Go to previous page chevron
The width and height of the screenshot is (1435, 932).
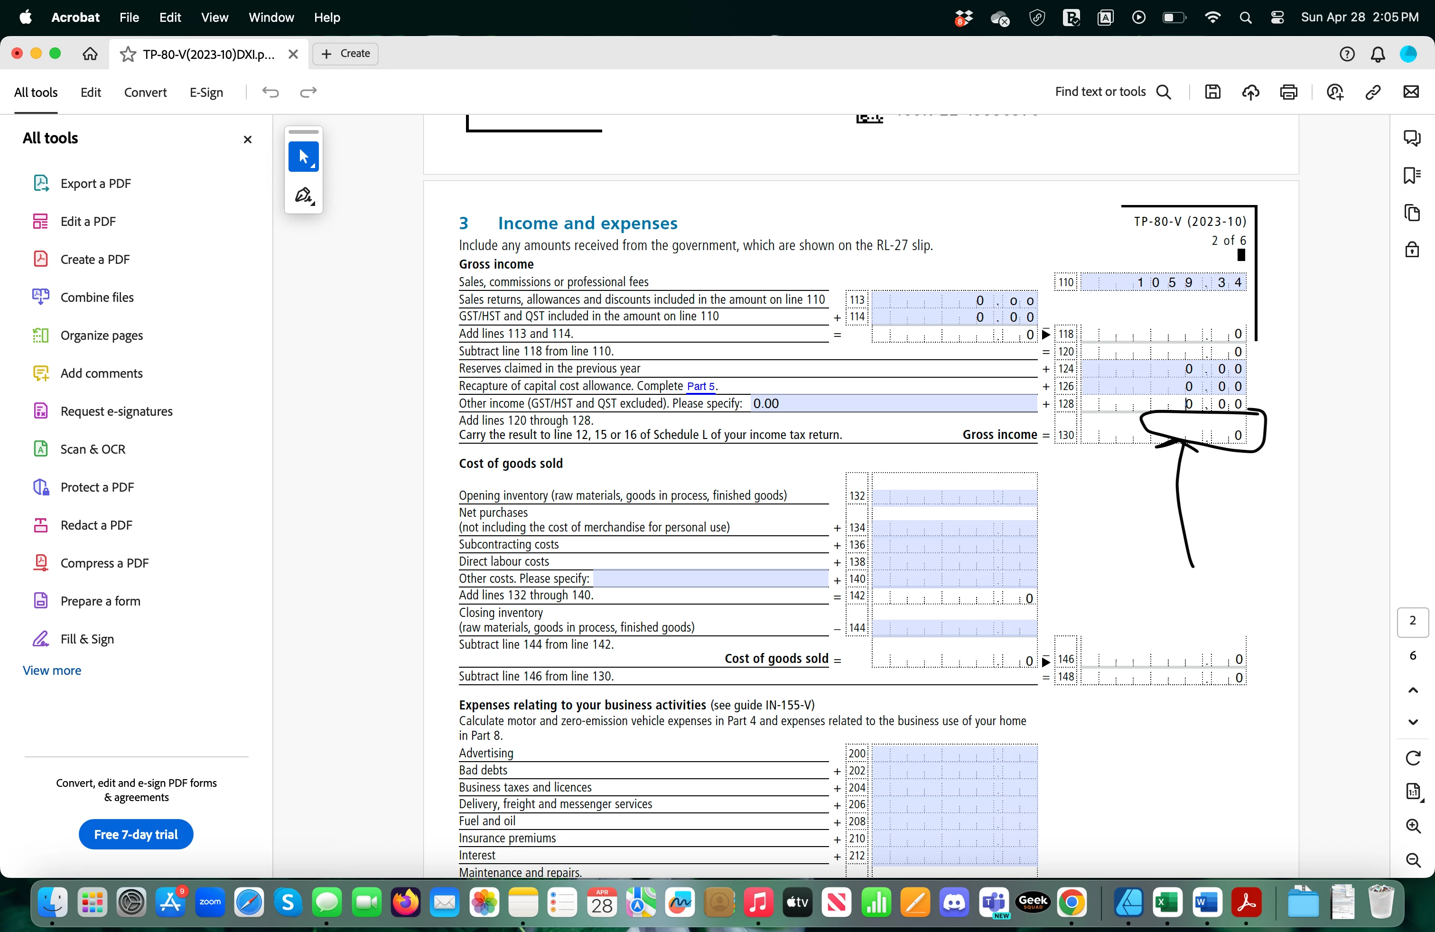(x=1413, y=690)
